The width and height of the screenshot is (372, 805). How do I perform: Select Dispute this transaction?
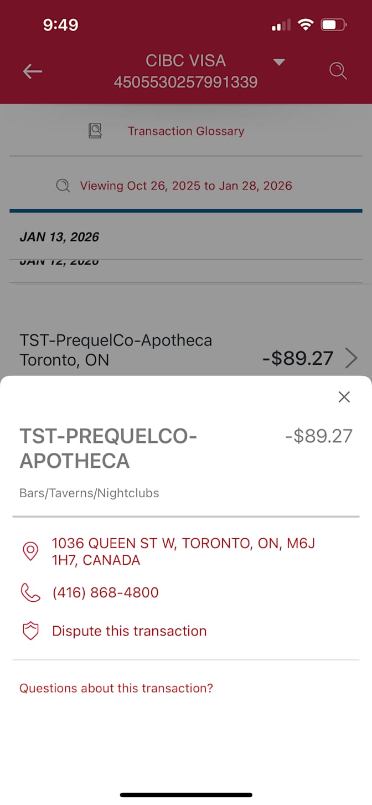129,631
